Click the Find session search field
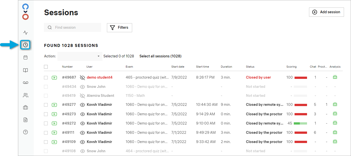This screenshot has height=156, width=351. [75, 27]
